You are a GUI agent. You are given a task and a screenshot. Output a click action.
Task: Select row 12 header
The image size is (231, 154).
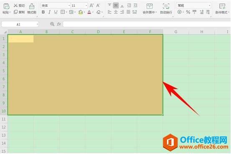tap(4, 127)
